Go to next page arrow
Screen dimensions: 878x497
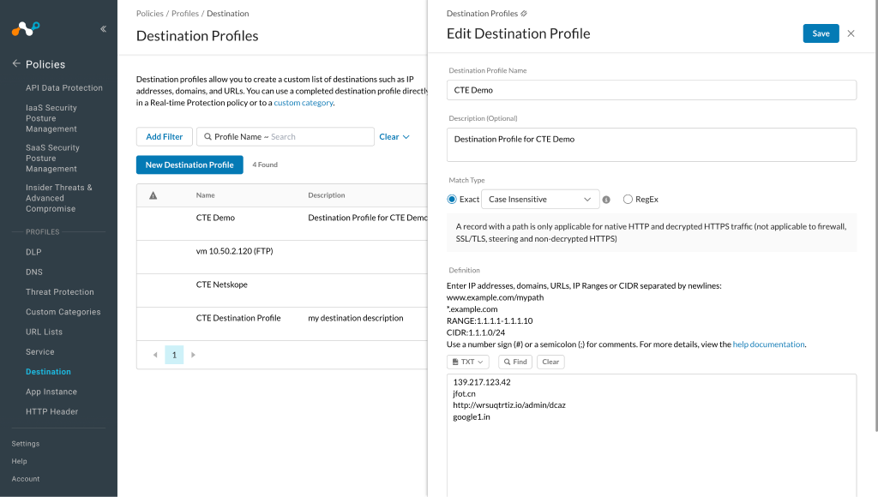[x=193, y=355]
